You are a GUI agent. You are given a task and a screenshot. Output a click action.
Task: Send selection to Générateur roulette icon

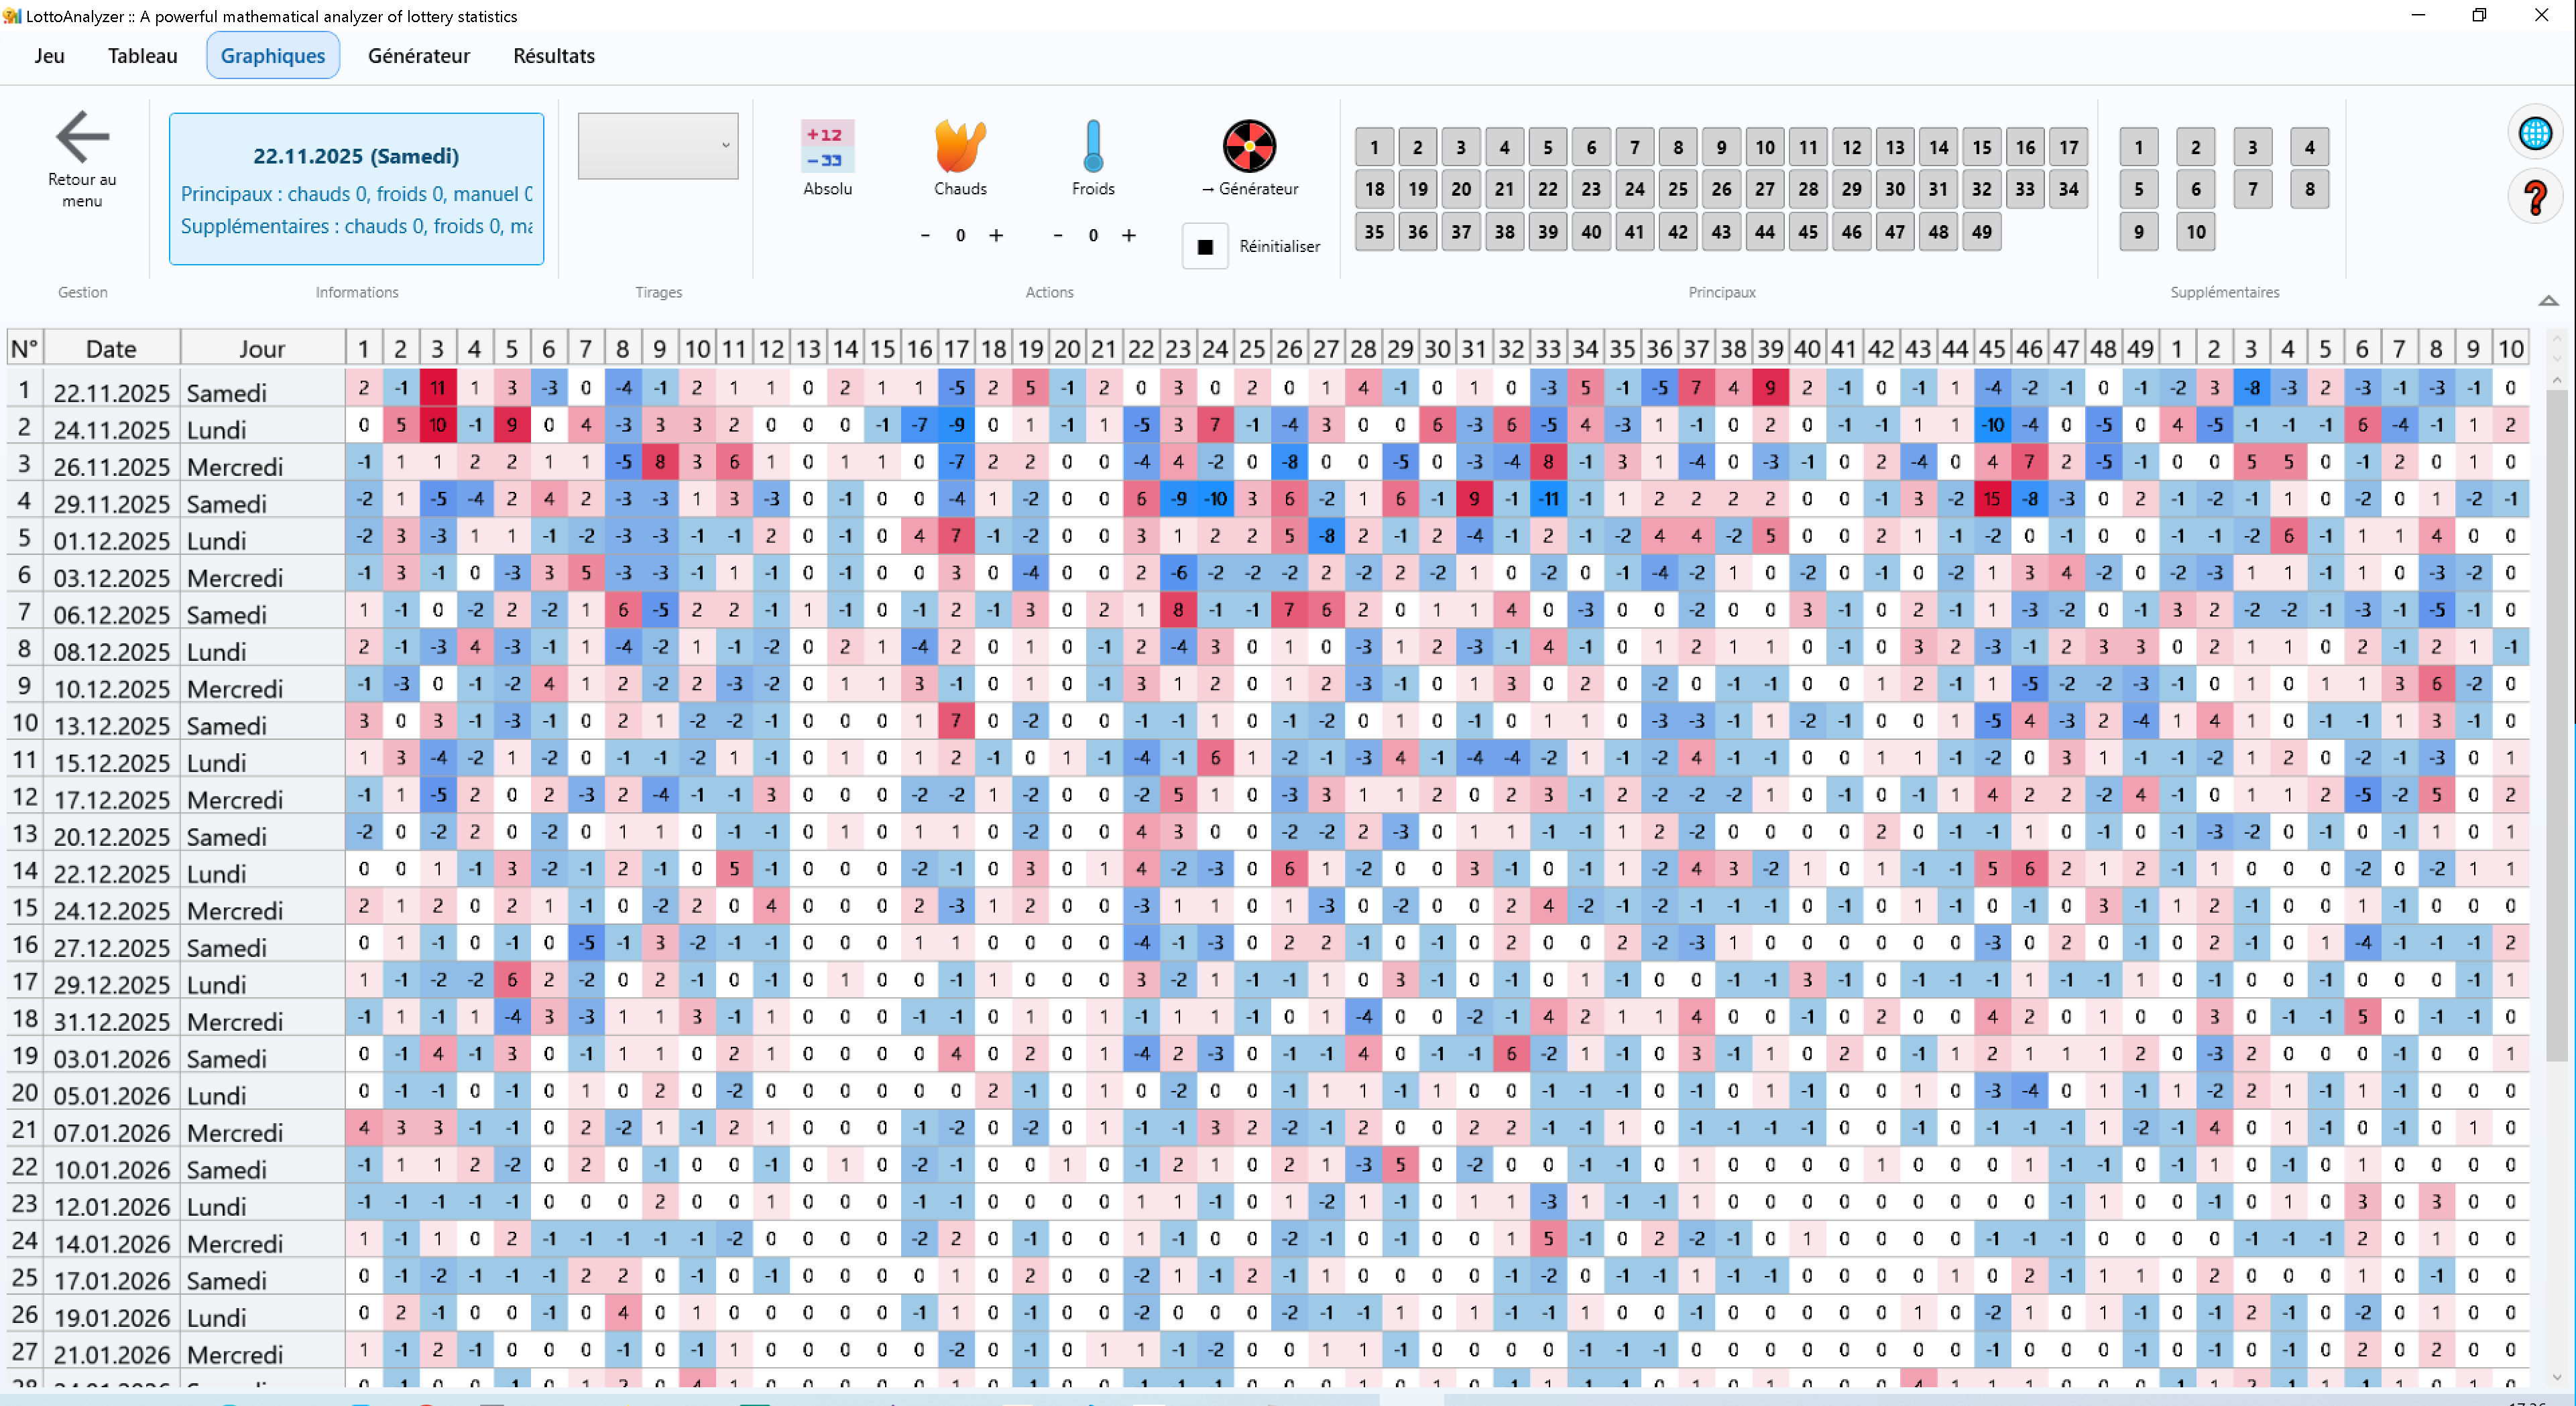(1249, 147)
